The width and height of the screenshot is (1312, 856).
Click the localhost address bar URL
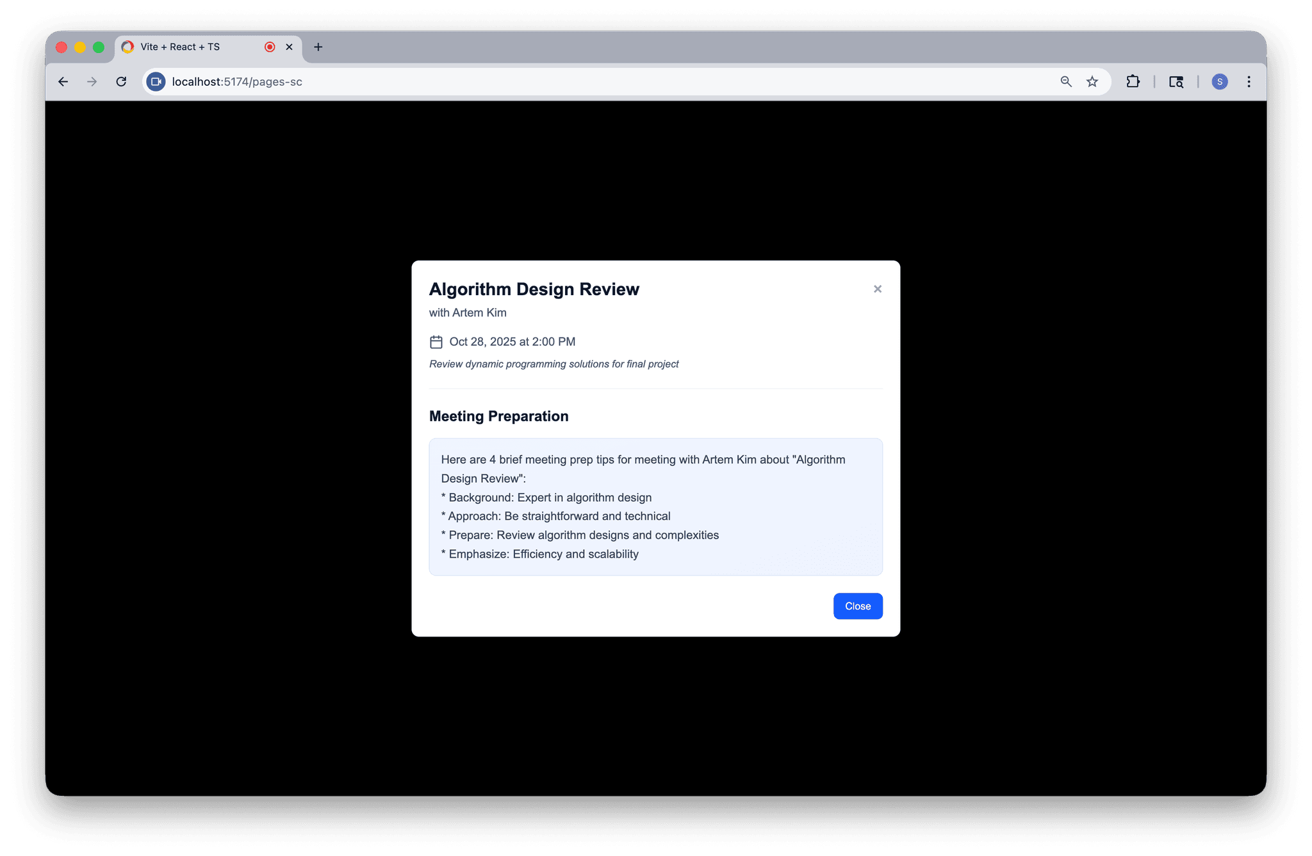click(x=237, y=81)
